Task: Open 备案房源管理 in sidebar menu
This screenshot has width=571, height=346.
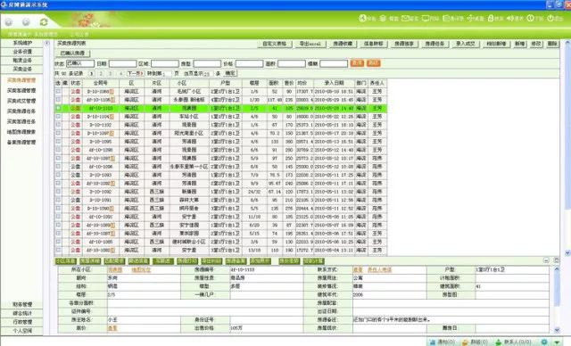Action: click(21, 143)
